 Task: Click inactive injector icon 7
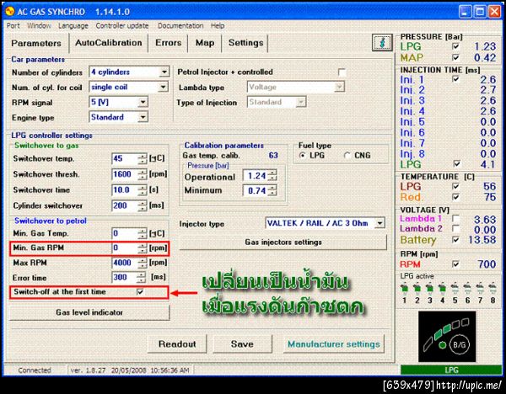point(480,288)
